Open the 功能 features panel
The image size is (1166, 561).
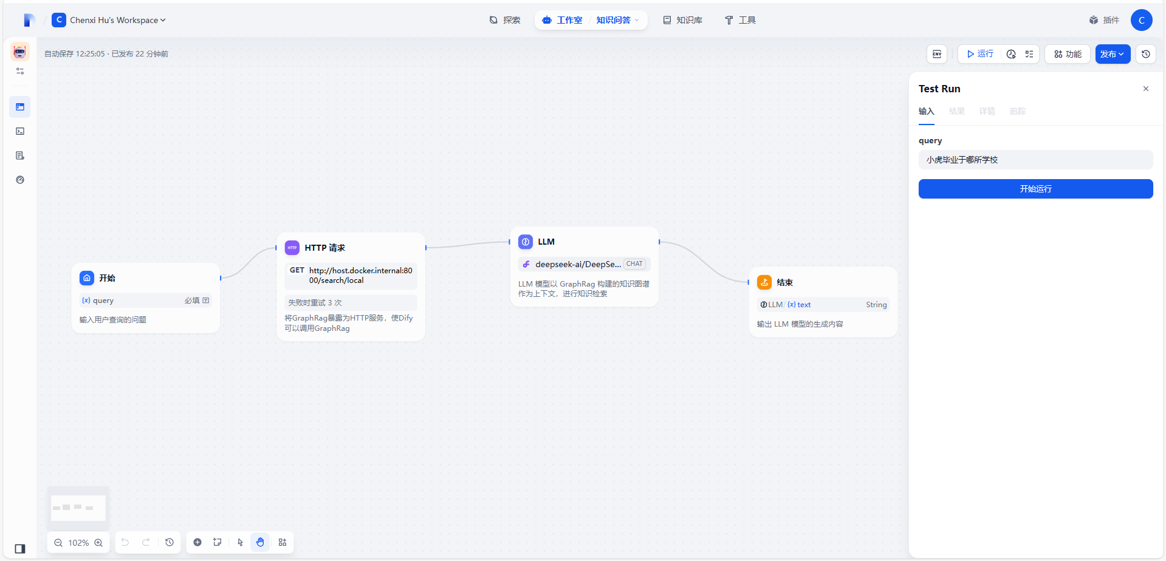coord(1067,54)
